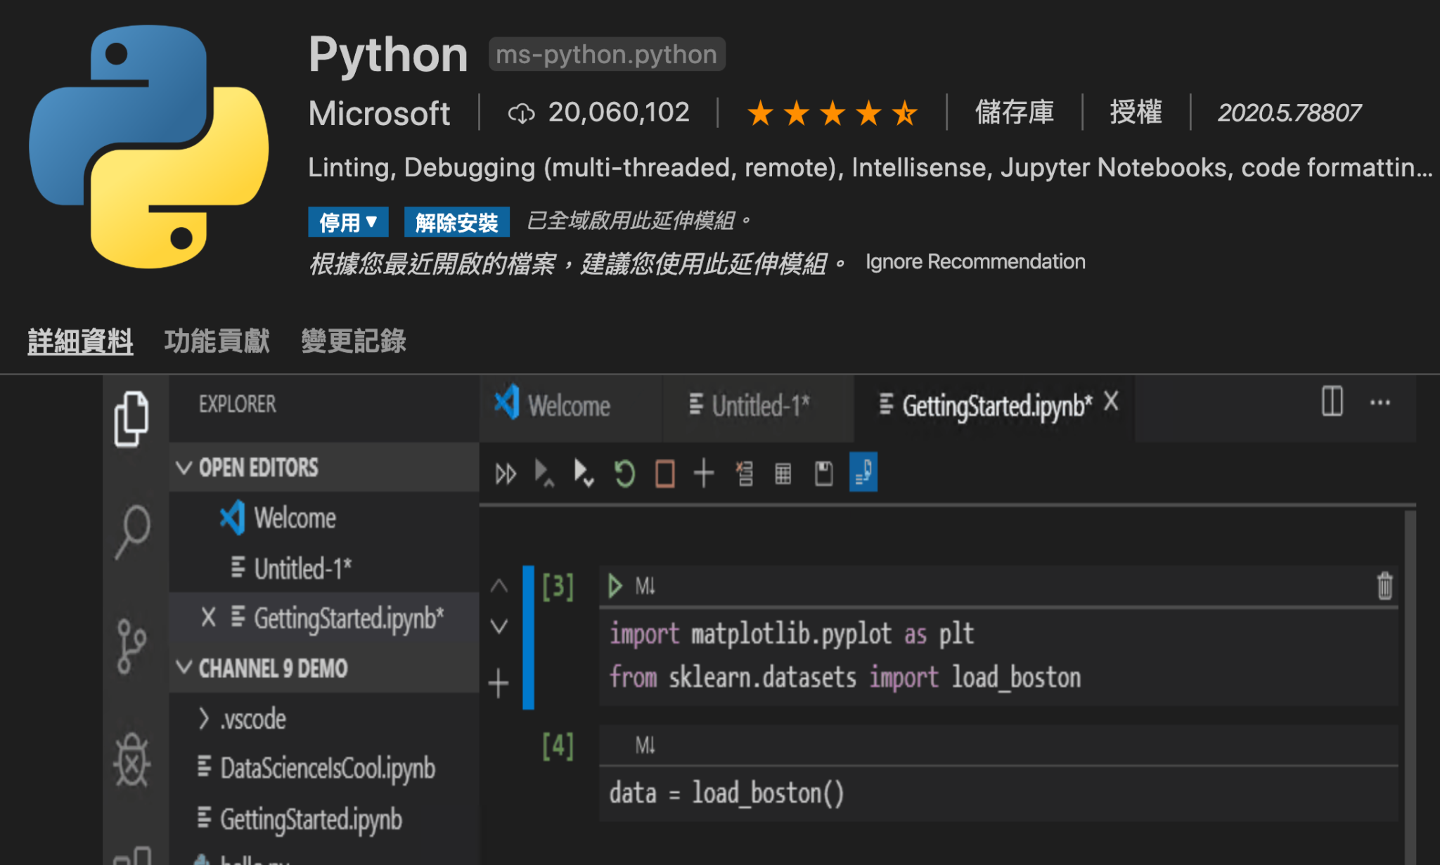The height and width of the screenshot is (865, 1440).
Task: Save the notebook file
Action: (x=823, y=473)
